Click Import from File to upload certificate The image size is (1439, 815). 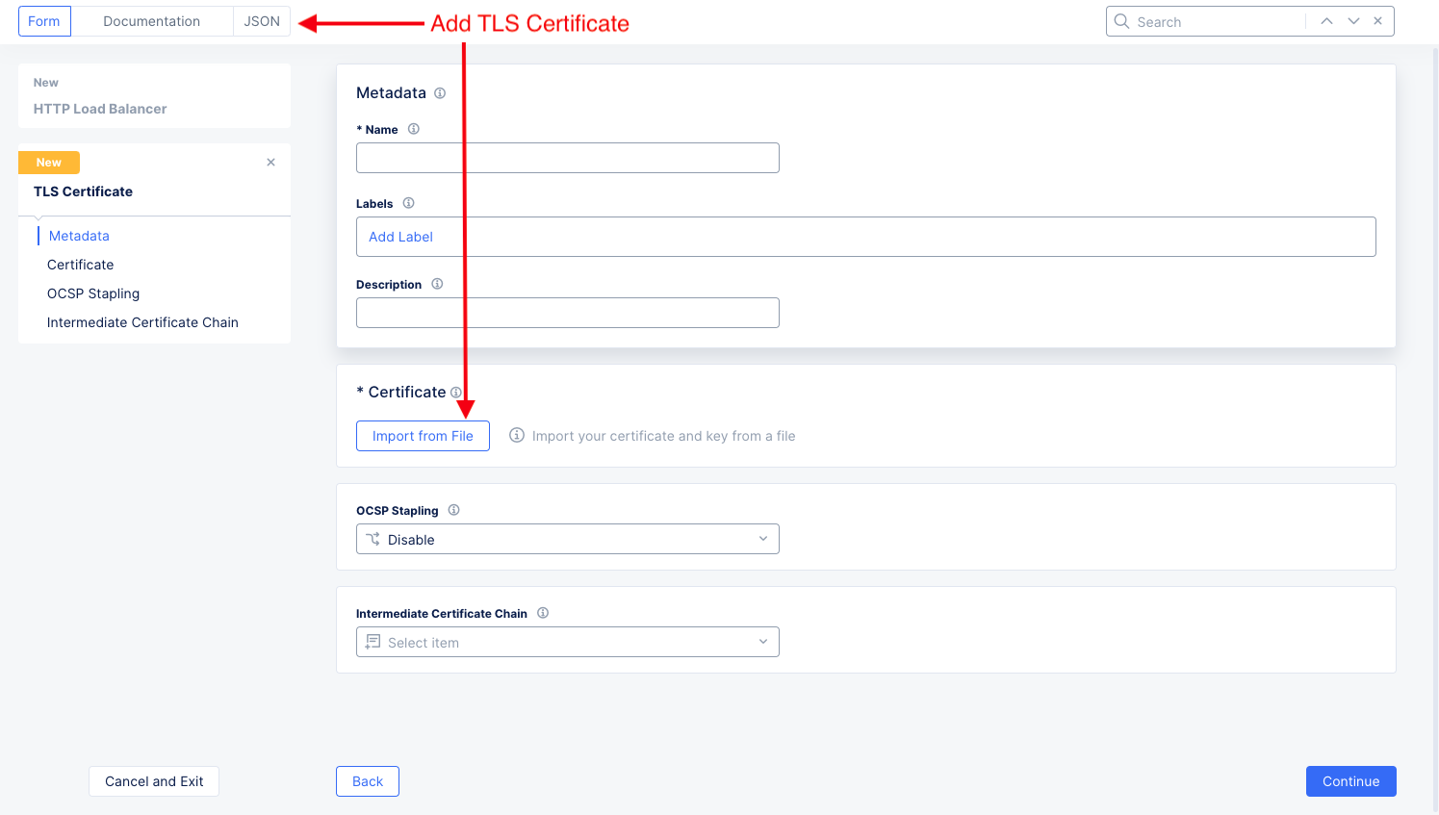(423, 435)
